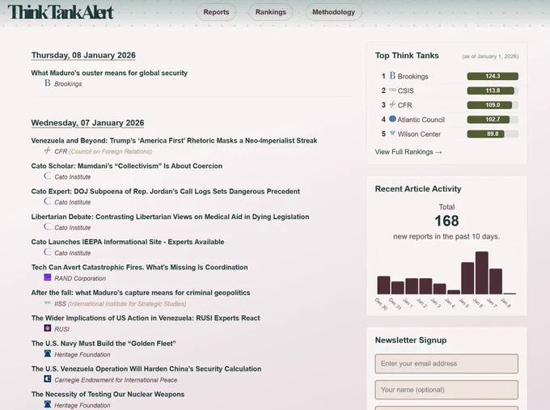This screenshot has height=410, width=550.
Task: Open Libertarian Debate Medical Aid in Dying article
Action: point(170,217)
